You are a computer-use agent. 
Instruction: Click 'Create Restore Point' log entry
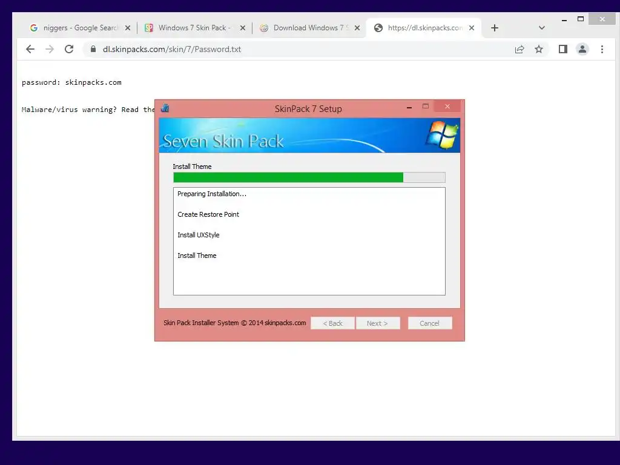click(x=208, y=214)
